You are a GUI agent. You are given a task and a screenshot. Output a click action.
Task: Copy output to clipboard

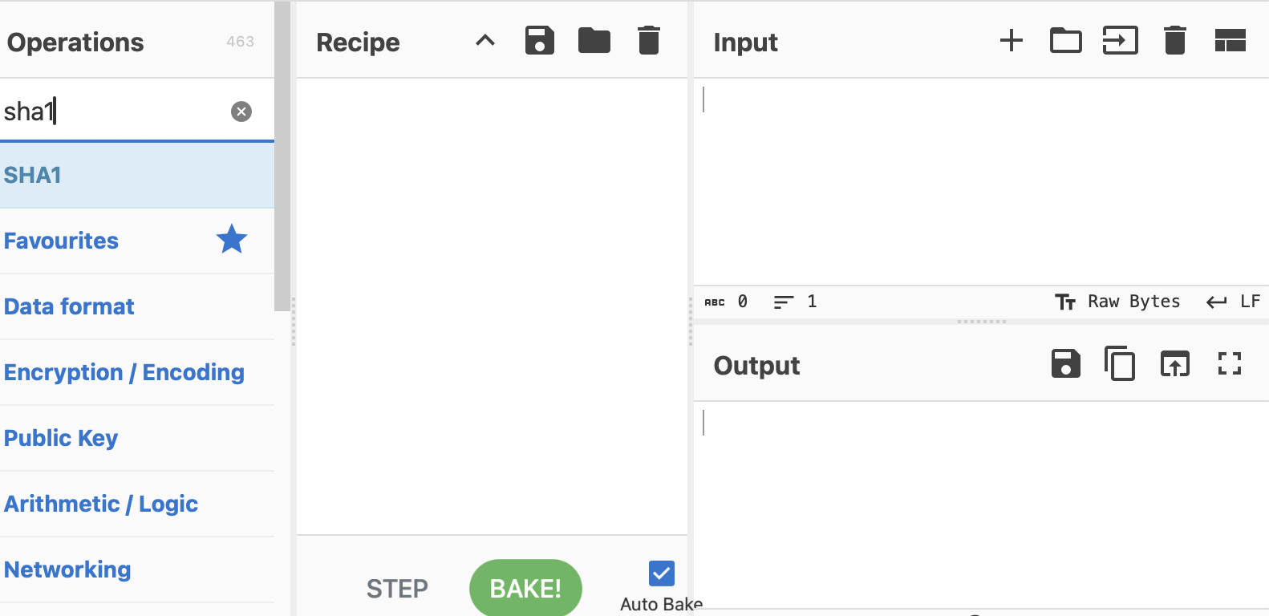click(1120, 364)
